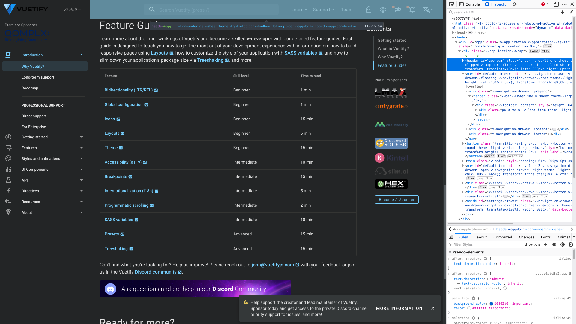
Task: Open the Vuetify store bag icon
Action: pyautogui.click(x=369, y=10)
